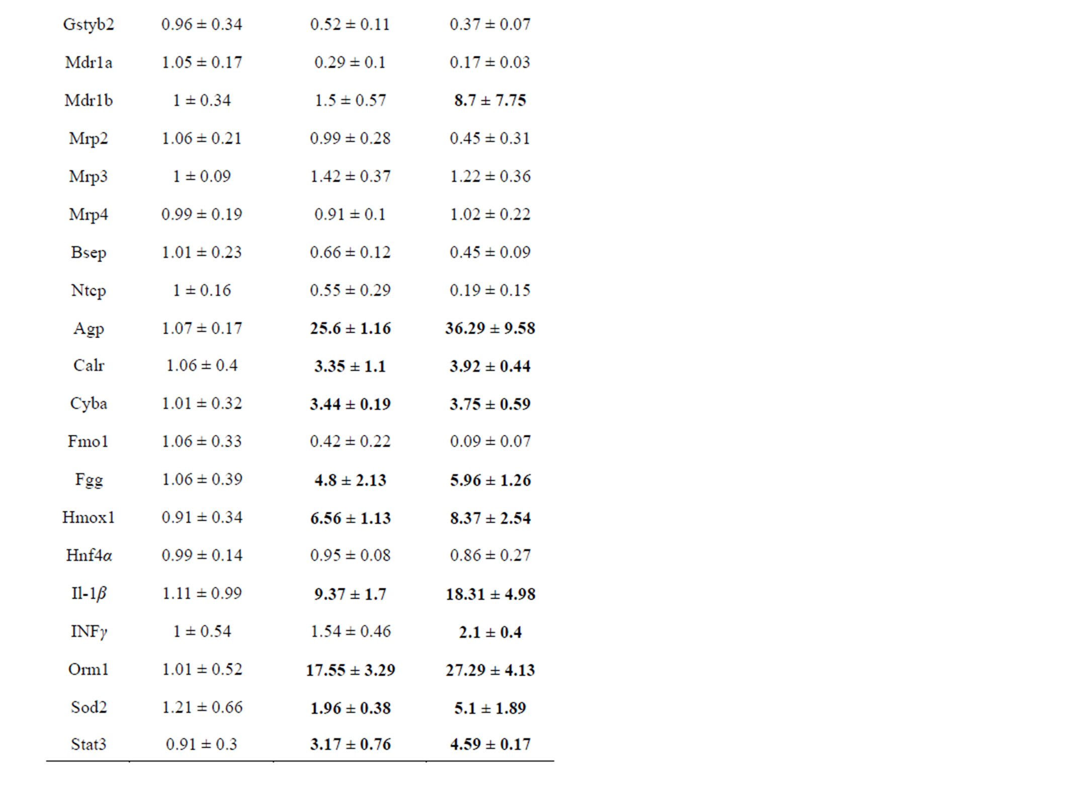Image resolution: width=1090 pixels, height=789 pixels.
Task: Select the value 1.42 ± 0.37
Action: coord(350,176)
